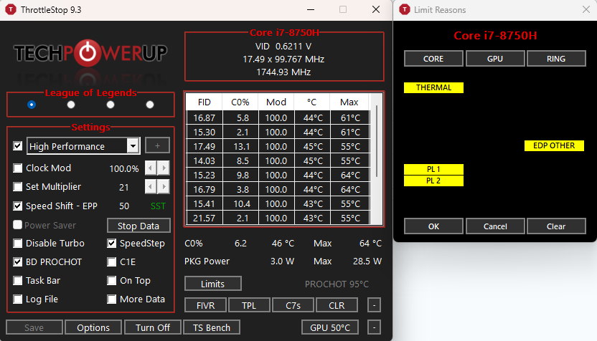Uncheck the BD PROCHOT checkbox

17,262
